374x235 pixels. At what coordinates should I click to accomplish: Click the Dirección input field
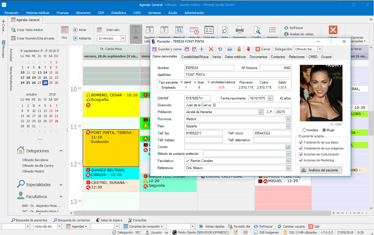click(x=238, y=105)
